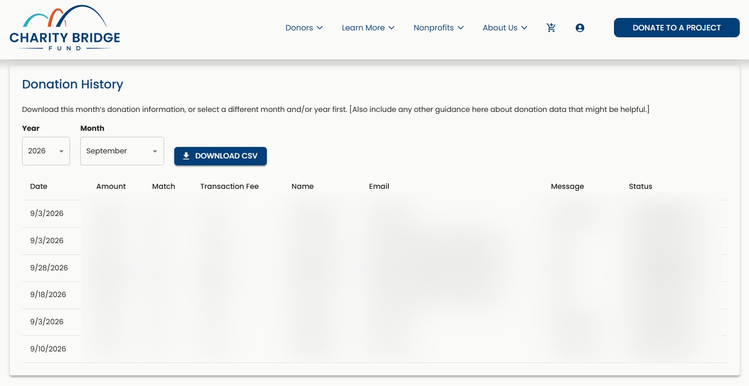Open the About Us menu
Image resolution: width=749 pixels, height=386 pixels.
coord(505,28)
